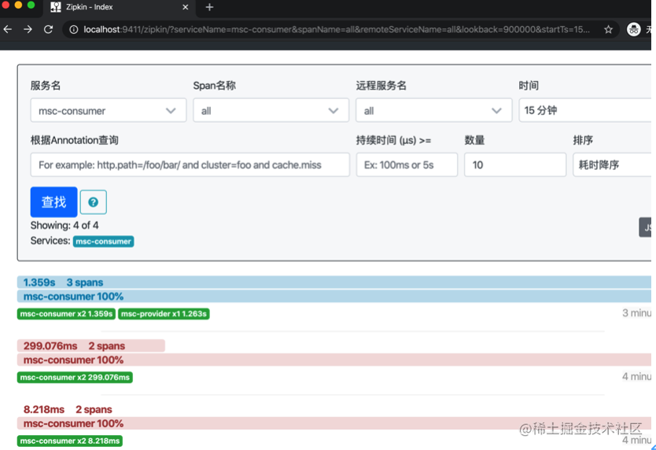Viewport: 656px width, 450px height.
Task: Focus the 数量 field showing 10
Action: (x=515, y=165)
